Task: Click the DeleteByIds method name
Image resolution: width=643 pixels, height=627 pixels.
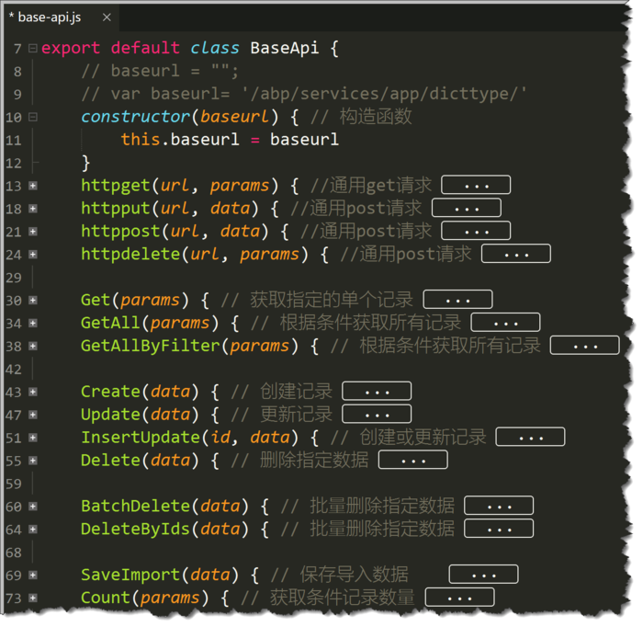Action: tap(135, 530)
